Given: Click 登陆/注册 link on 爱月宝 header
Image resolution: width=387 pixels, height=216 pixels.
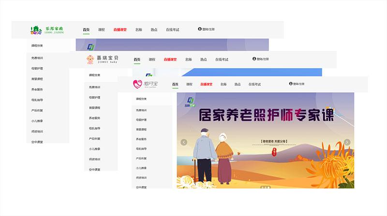Looking at the screenshot, I should [x=299, y=84].
